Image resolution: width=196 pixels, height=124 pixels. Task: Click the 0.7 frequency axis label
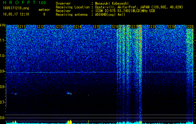[x=3, y=102]
